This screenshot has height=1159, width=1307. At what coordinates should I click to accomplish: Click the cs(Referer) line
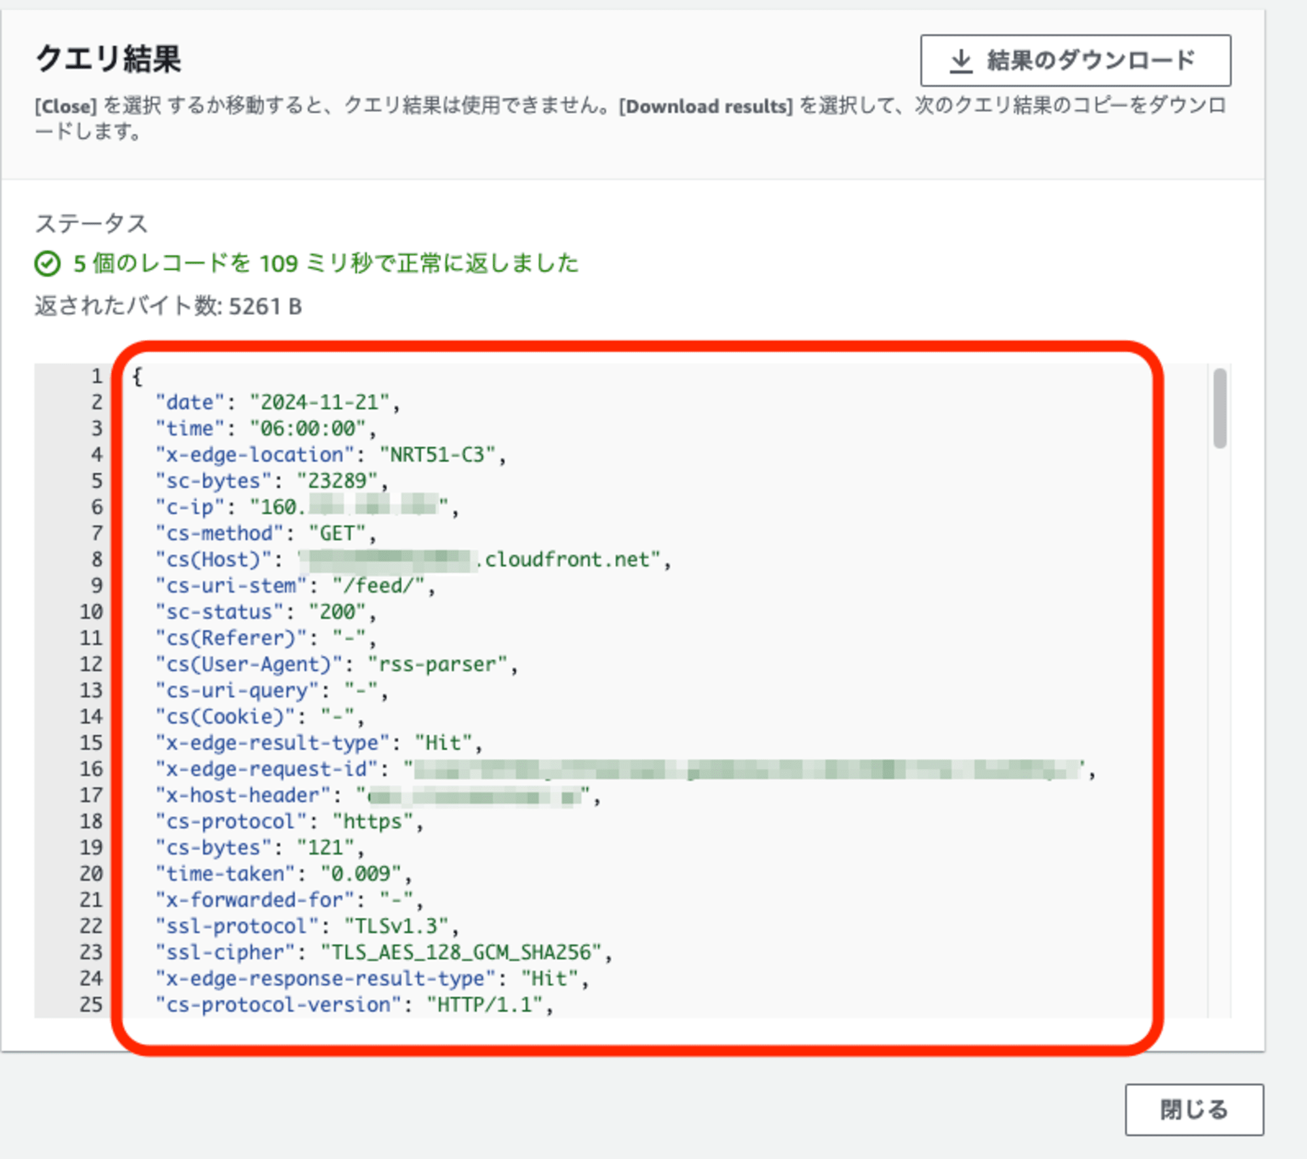tap(266, 638)
